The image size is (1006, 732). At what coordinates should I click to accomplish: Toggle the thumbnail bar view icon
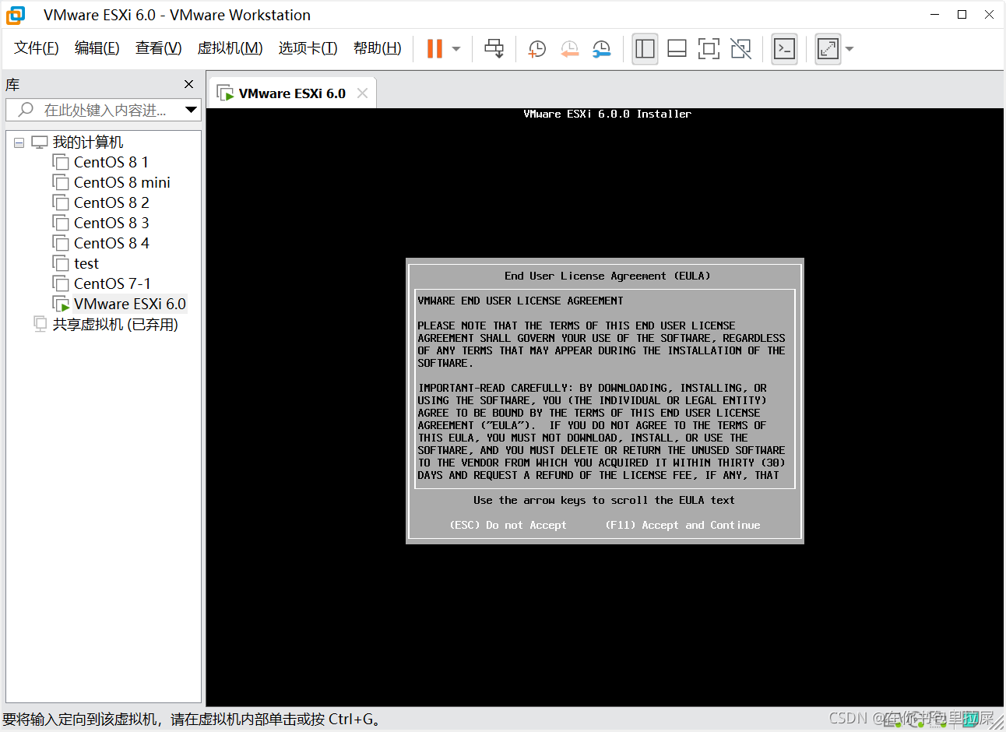(x=677, y=49)
